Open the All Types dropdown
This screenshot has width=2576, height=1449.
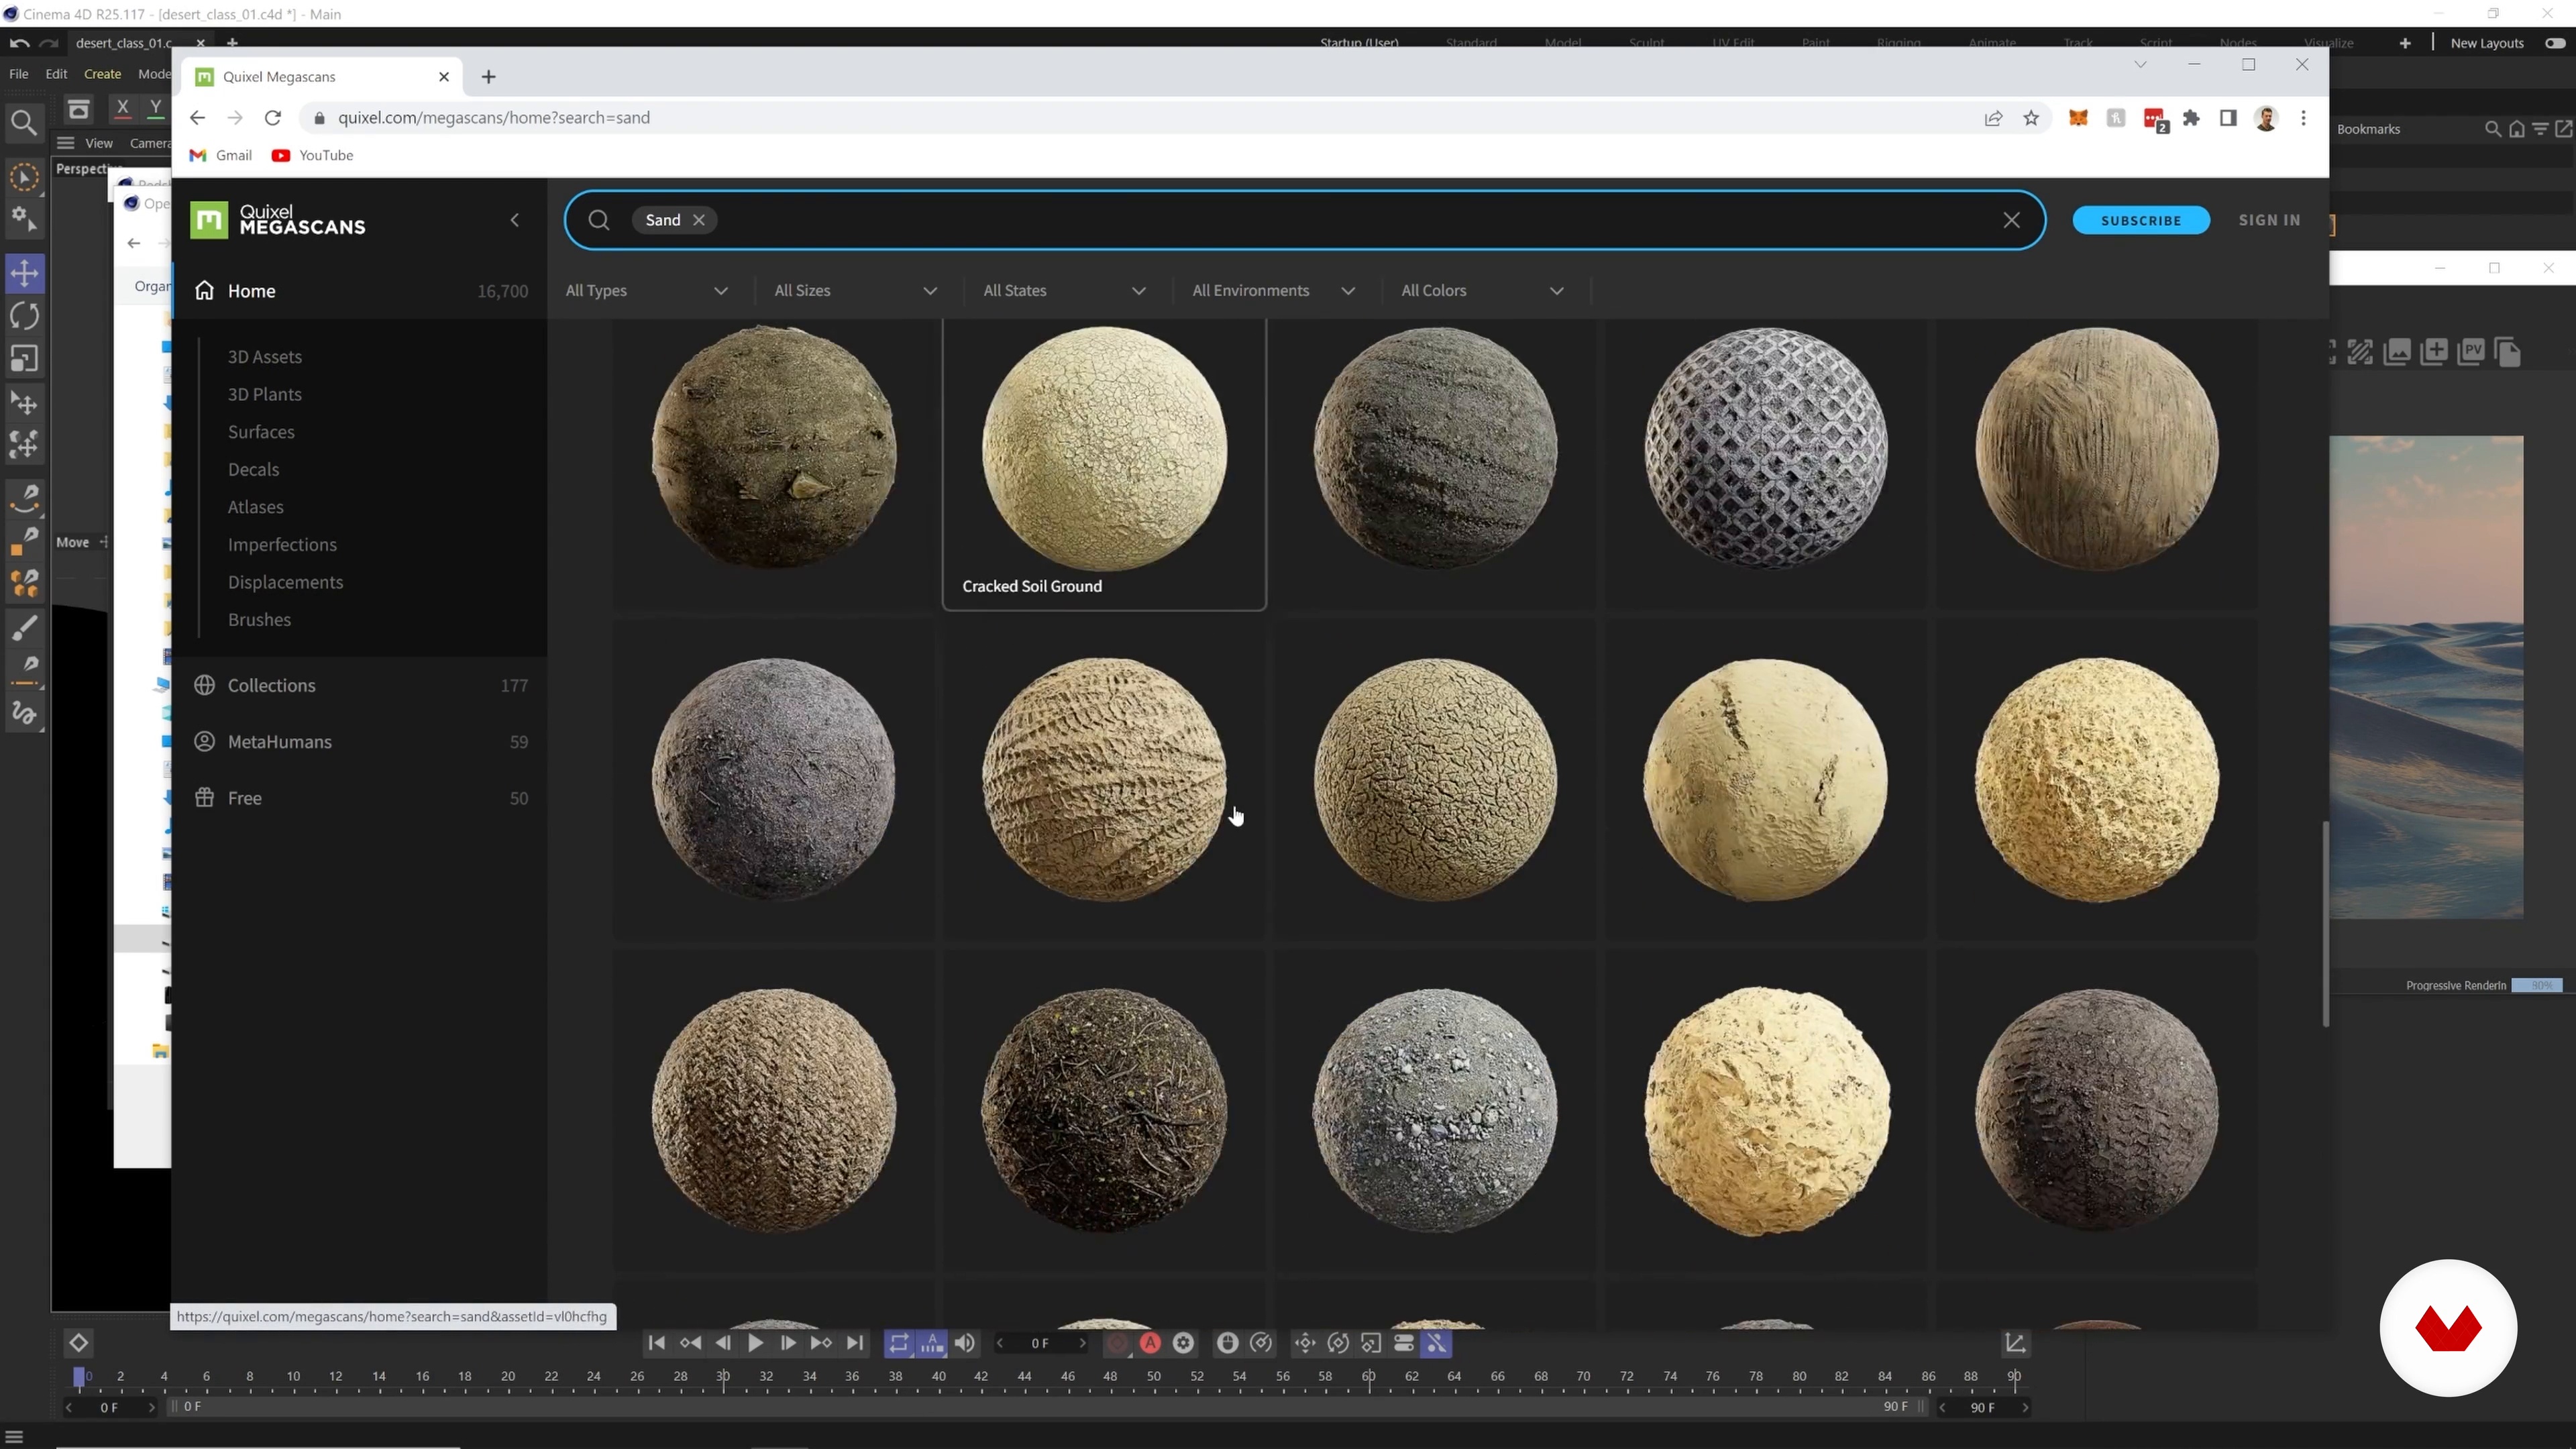[x=647, y=291]
